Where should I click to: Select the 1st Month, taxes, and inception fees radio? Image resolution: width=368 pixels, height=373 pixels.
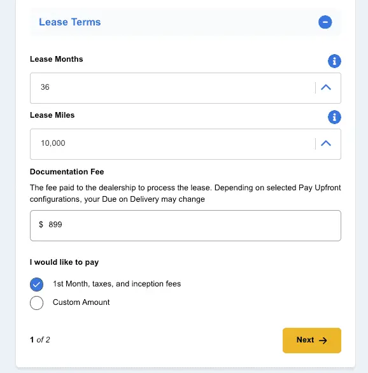[37, 285]
